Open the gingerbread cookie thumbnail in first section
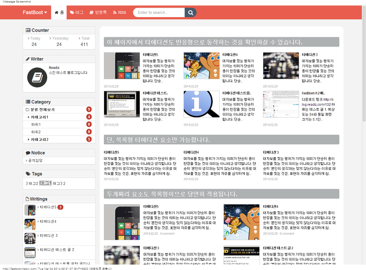Viewport: 366px width, 270px height. click(201, 66)
